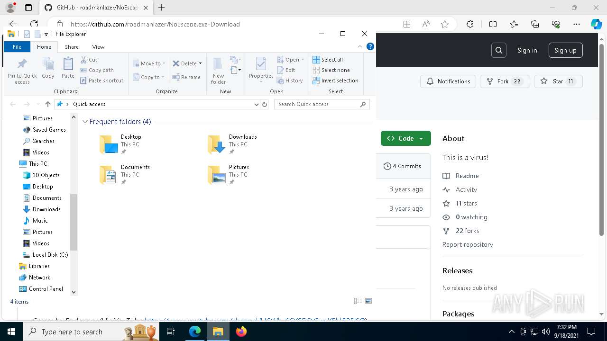Image resolution: width=607 pixels, height=341 pixels.
Task: Open Readme link in About section
Action: [x=460, y=176]
